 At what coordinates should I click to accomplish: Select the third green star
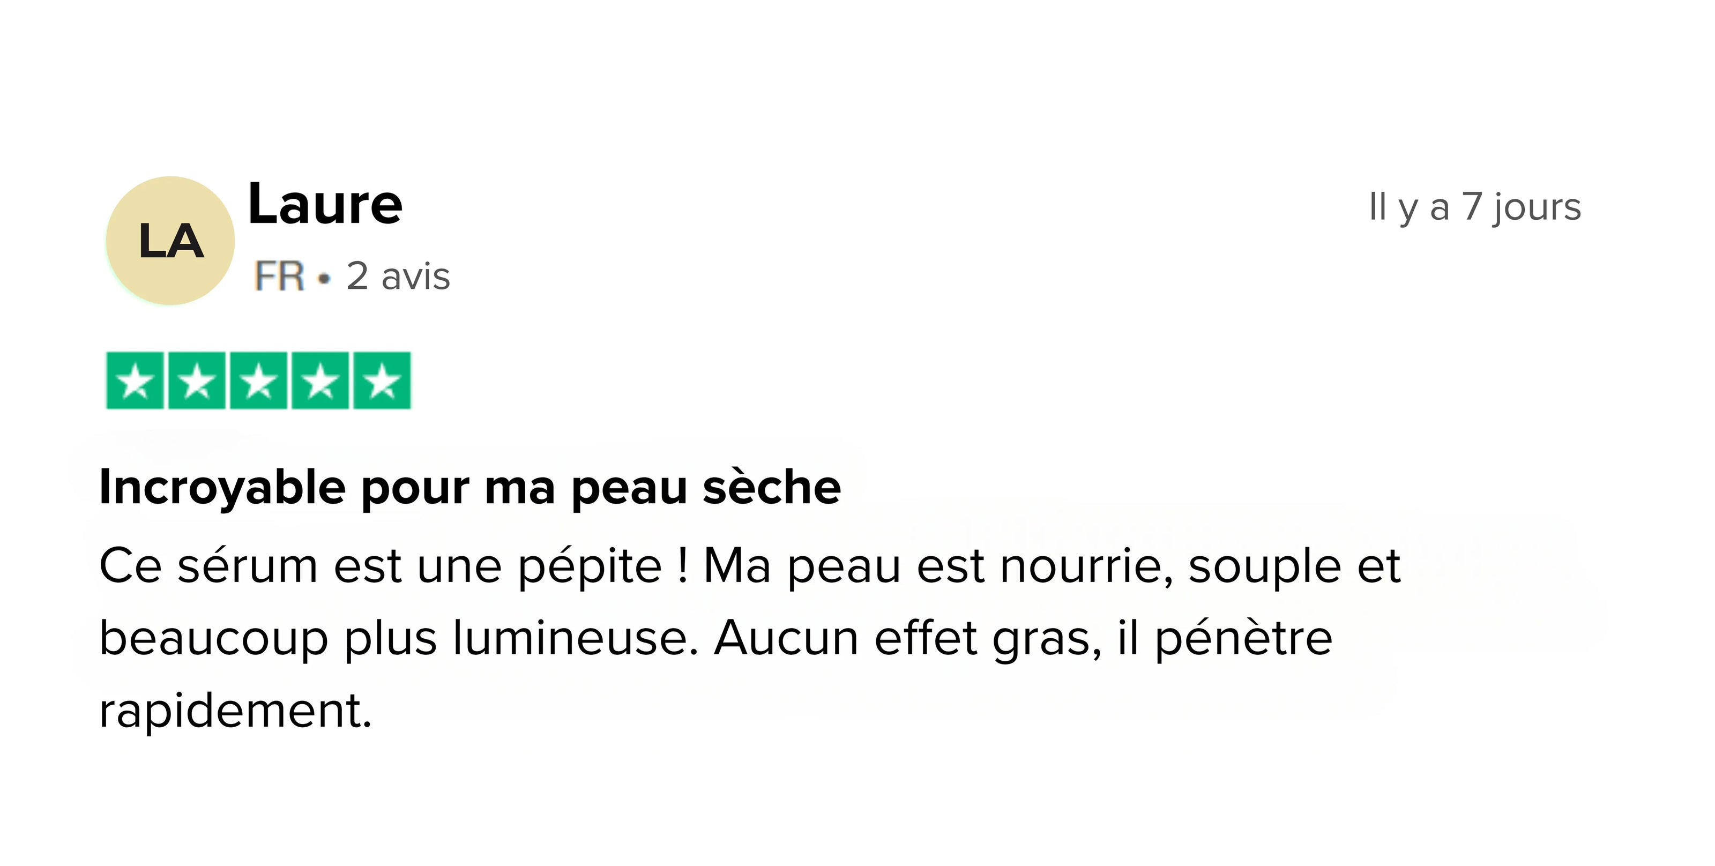[x=258, y=380]
